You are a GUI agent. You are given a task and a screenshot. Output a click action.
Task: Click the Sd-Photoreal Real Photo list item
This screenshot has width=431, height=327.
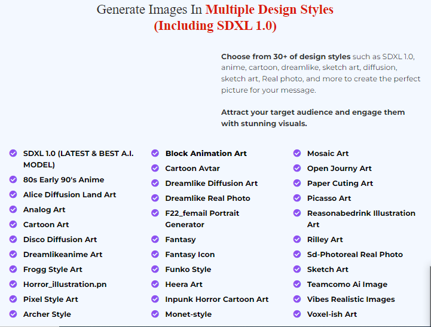(354, 255)
